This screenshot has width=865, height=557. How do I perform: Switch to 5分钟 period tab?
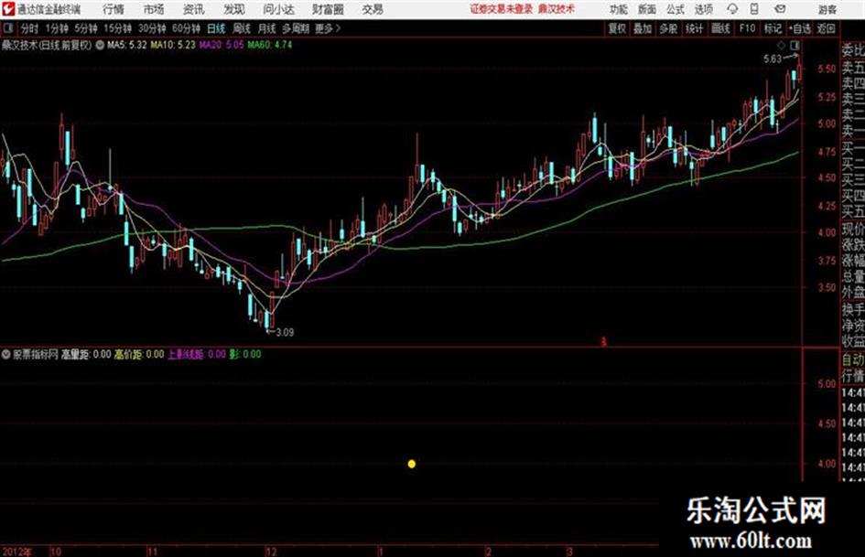pyautogui.click(x=86, y=28)
